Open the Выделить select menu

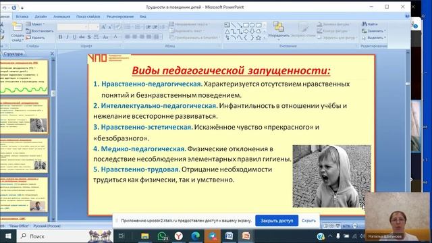pos(374,38)
